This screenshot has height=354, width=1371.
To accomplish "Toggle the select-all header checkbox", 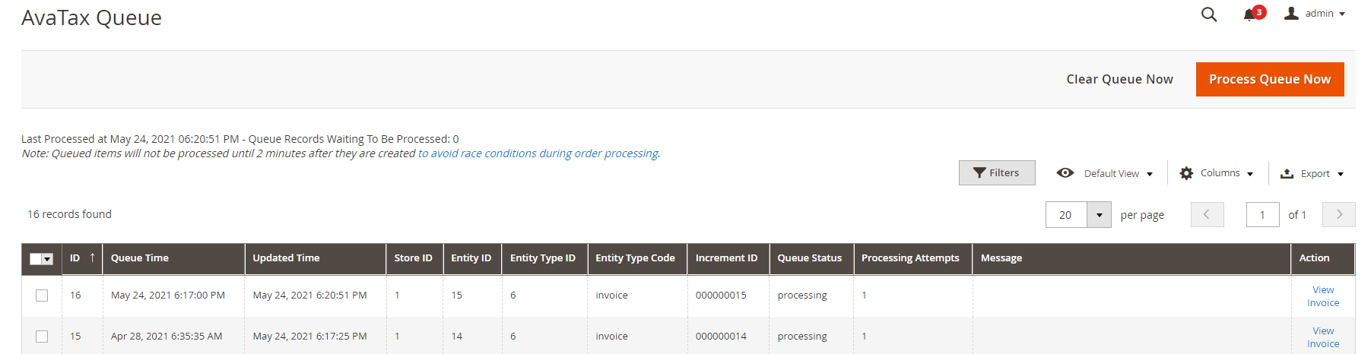I will (x=36, y=259).
